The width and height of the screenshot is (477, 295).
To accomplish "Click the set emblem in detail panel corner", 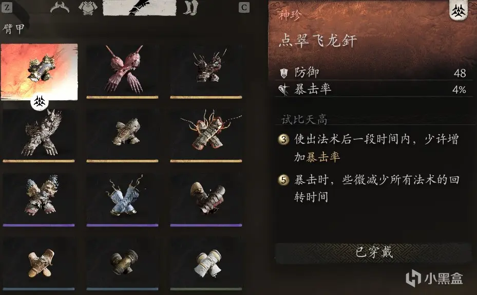I will point(459,11).
